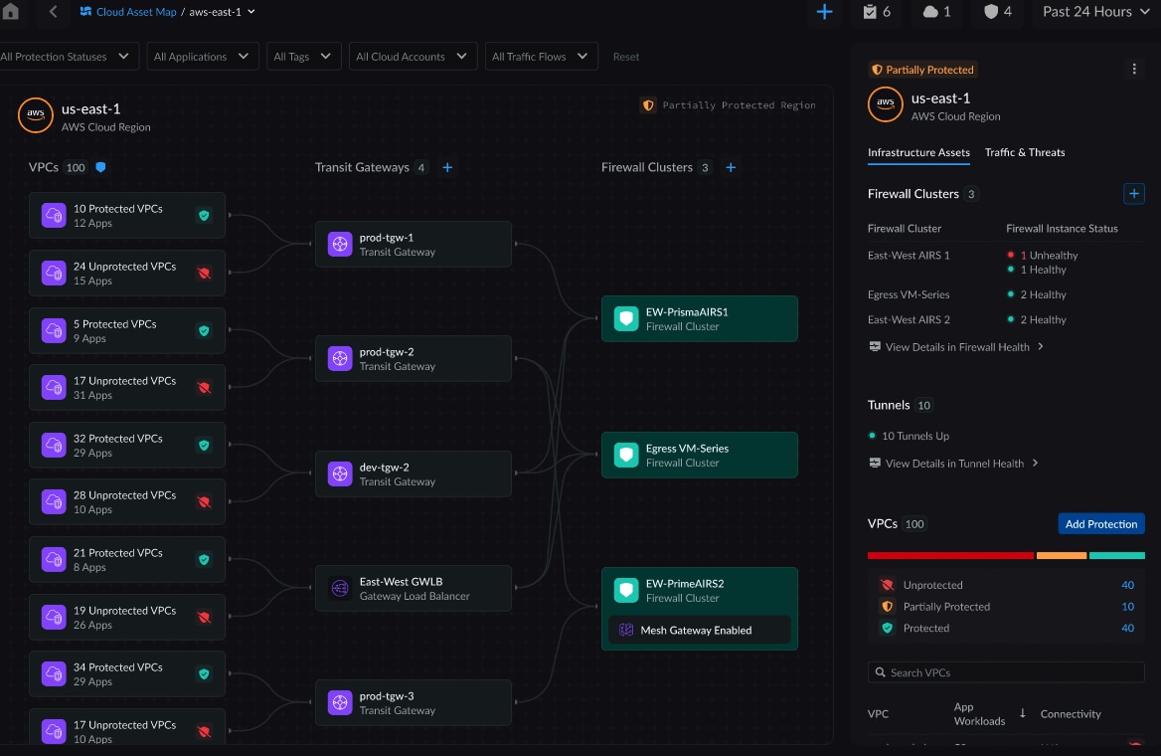1161x756 pixels.
Task: Expand the All Traffic Flows filter
Action: coord(543,57)
